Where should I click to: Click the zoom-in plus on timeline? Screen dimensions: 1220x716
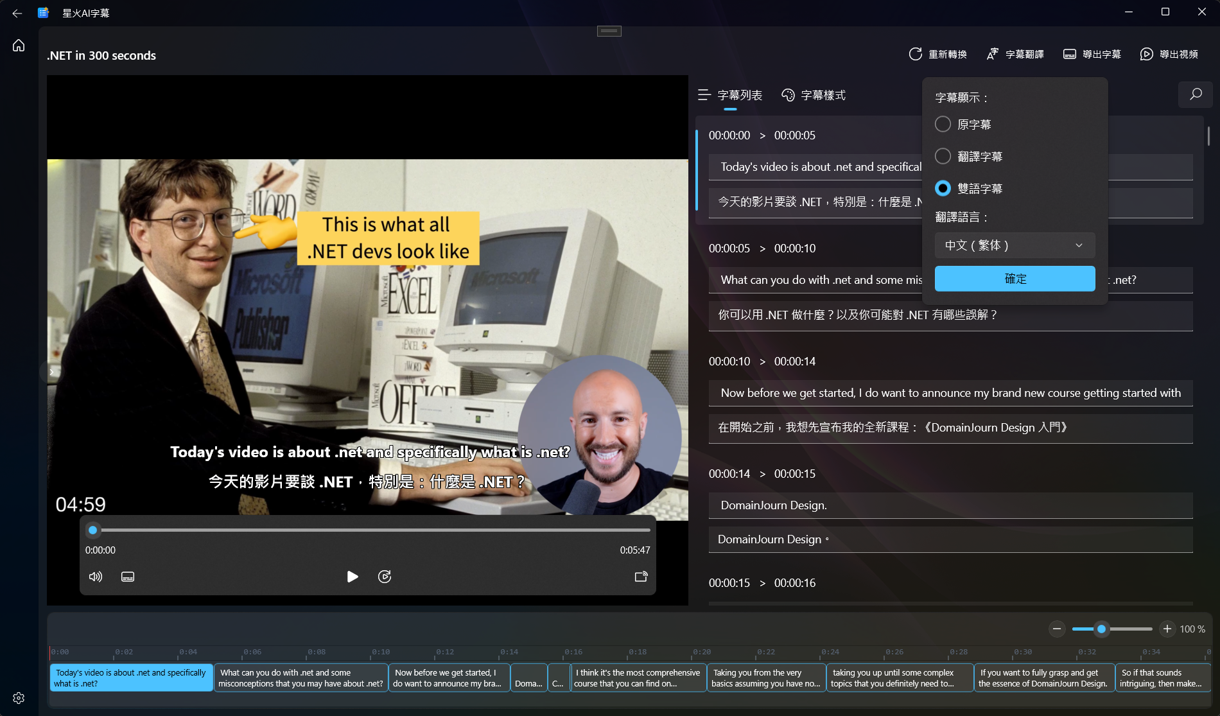click(x=1167, y=629)
